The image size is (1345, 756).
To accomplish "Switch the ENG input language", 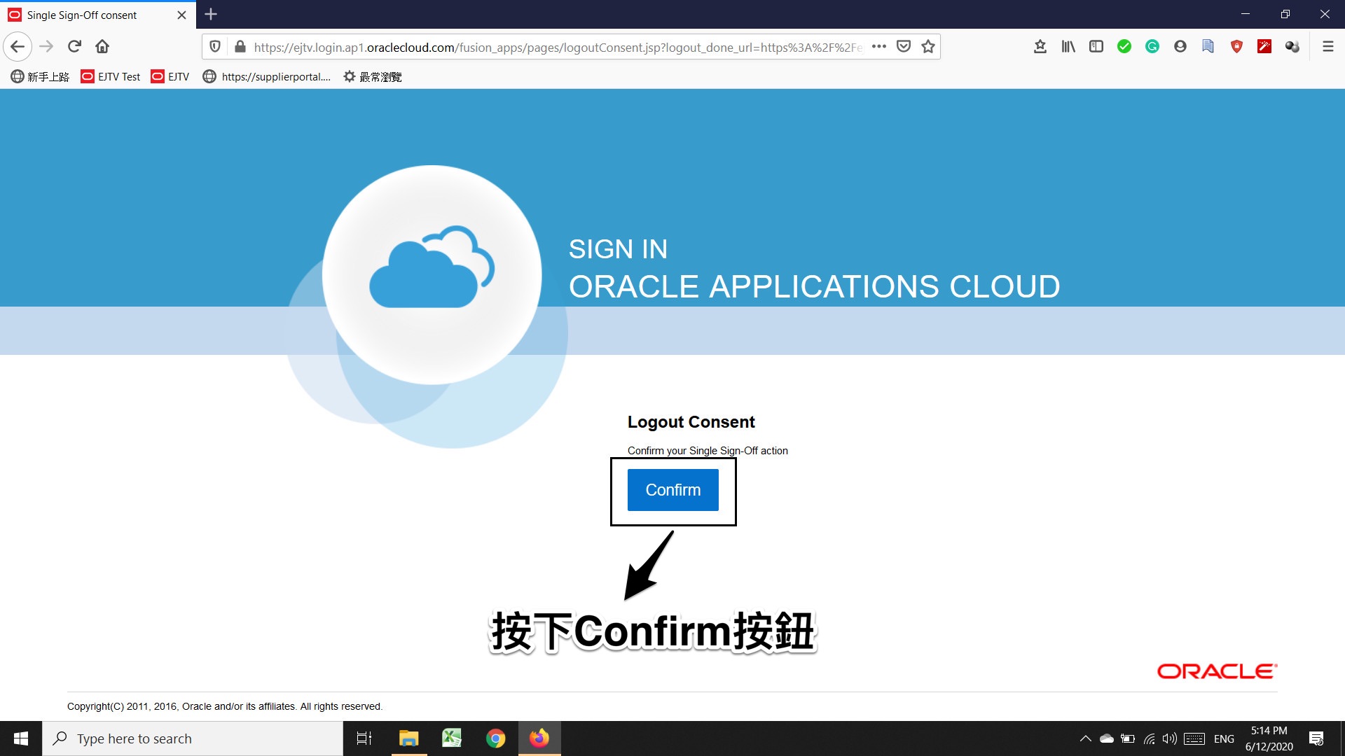I will click(1224, 738).
